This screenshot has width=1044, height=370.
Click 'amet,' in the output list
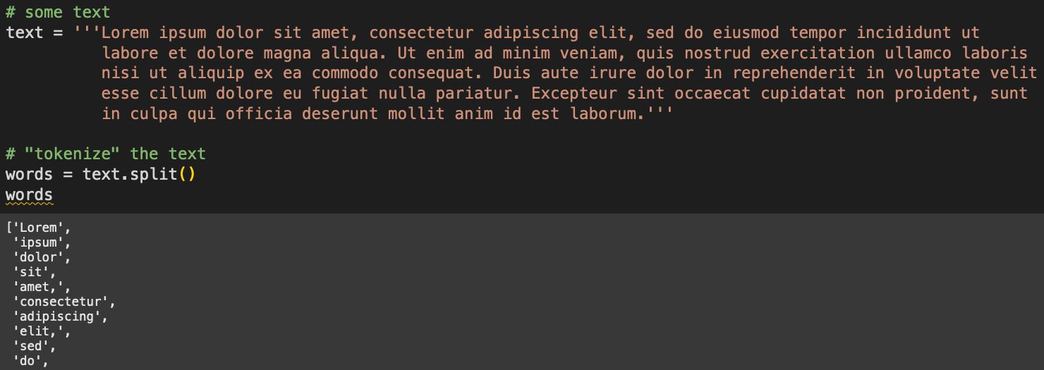point(40,287)
